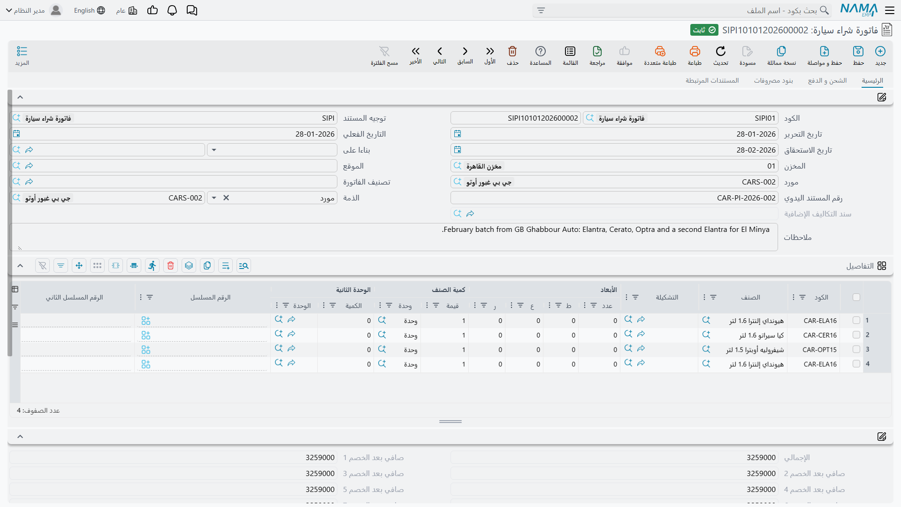
Task: Open the main hamburger menu
Action: pos(889,10)
